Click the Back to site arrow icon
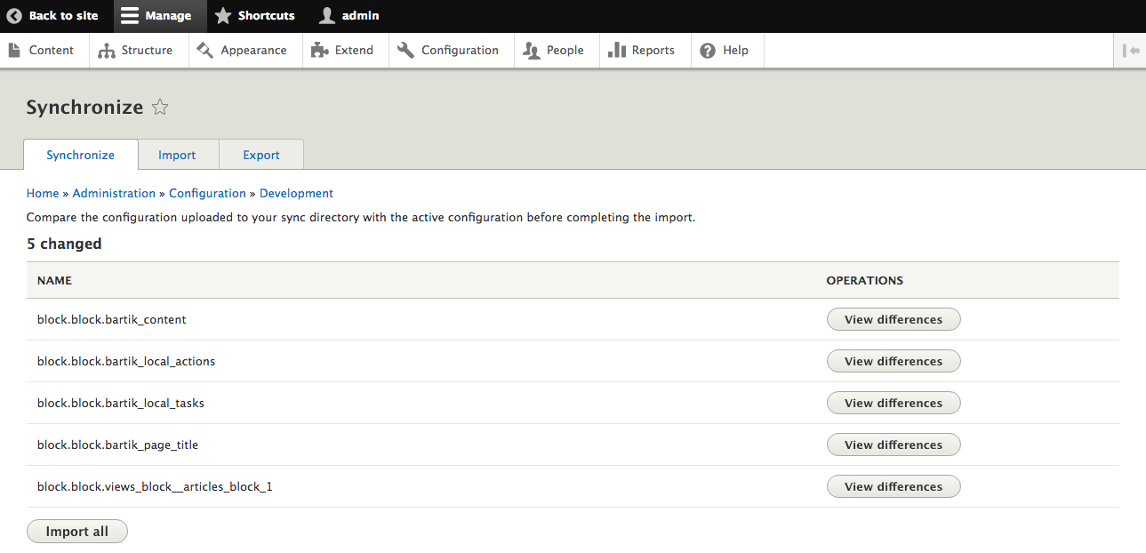Screen dimensions: 1146x553 [14, 16]
